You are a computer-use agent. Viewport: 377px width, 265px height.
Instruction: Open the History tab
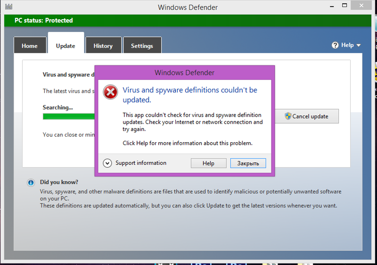(103, 45)
